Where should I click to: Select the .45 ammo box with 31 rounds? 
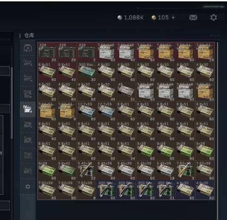click(x=126, y=92)
